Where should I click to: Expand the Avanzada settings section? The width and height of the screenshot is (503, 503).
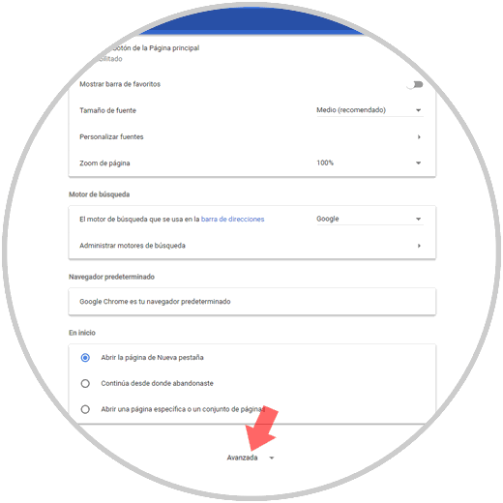tap(251, 458)
